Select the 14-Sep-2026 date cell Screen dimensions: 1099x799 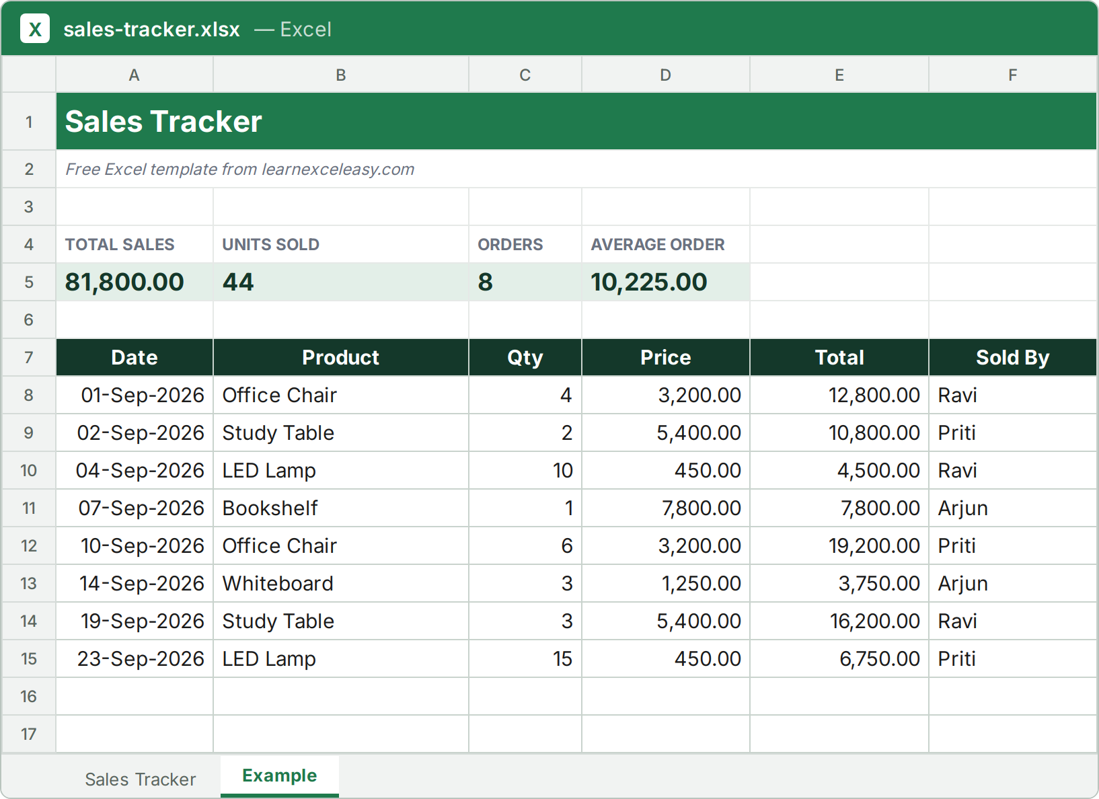pos(135,583)
